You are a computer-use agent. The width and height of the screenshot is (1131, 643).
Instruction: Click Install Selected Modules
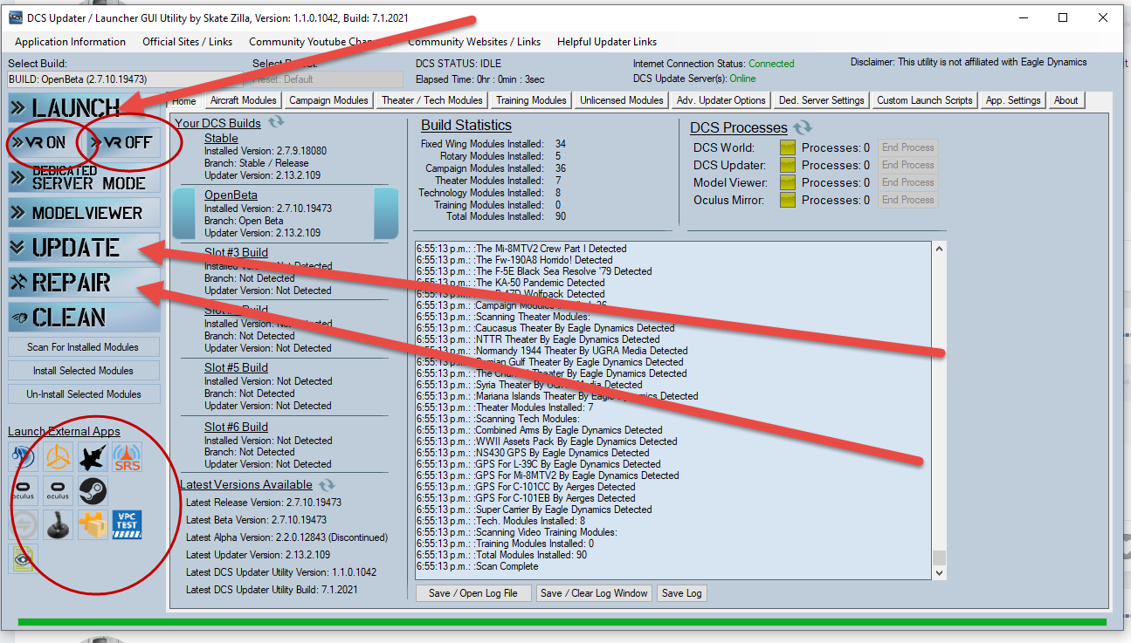click(x=83, y=371)
